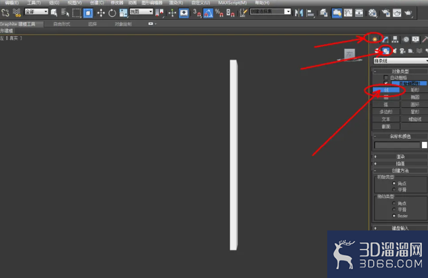Activate the Select Object tool
Image resolution: width=428 pixels, height=278 pixels.
tap(54, 13)
